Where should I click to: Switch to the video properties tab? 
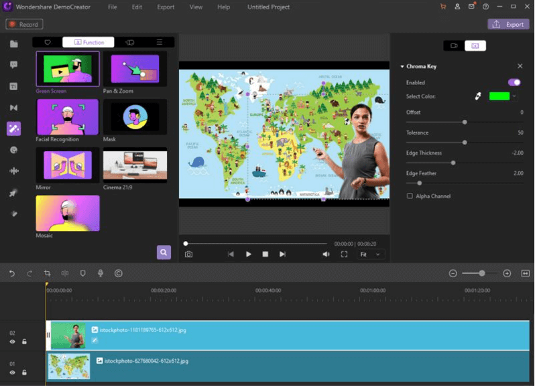pos(454,46)
